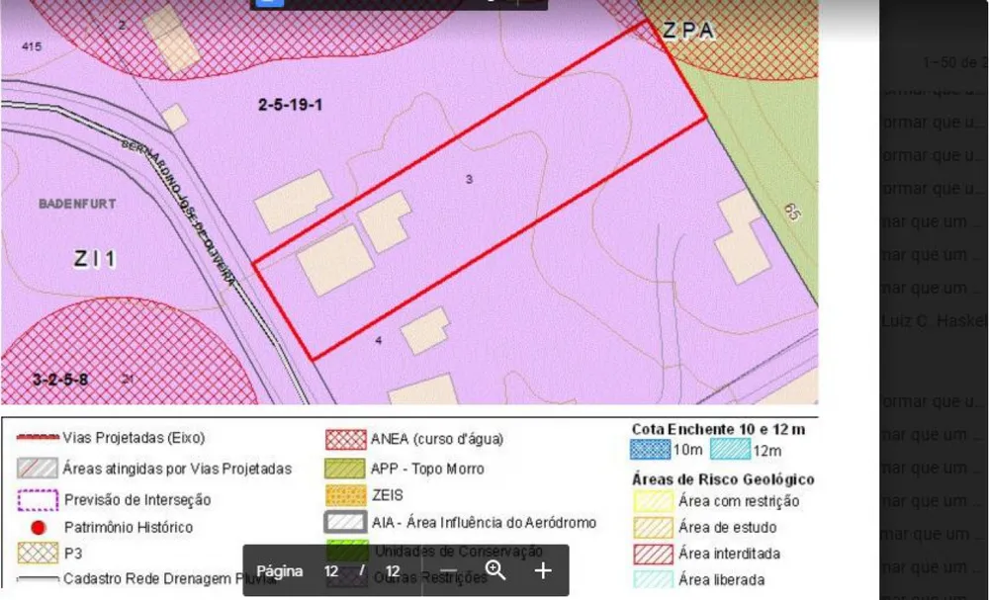The height and width of the screenshot is (600, 989).
Task: Click the APP - Topo Morro green swatch
Action: tap(344, 469)
